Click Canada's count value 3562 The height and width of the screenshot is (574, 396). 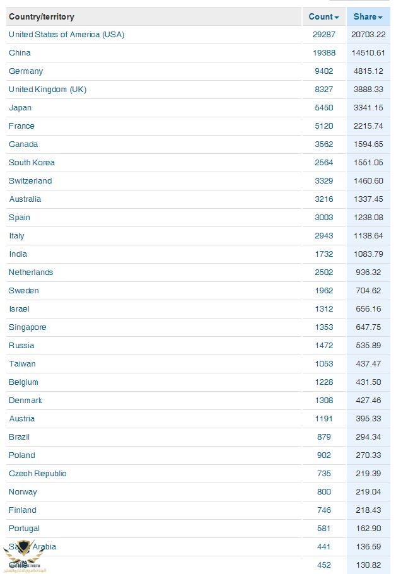pos(324,144)
